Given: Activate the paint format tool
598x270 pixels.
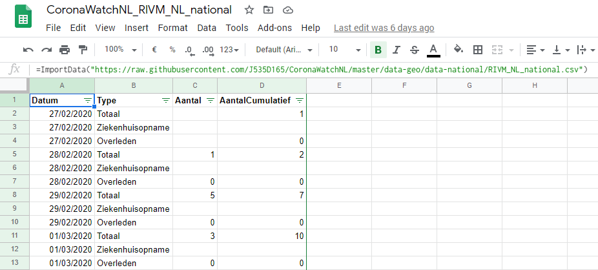Looking at the screenshot, I should coord(83,50).
